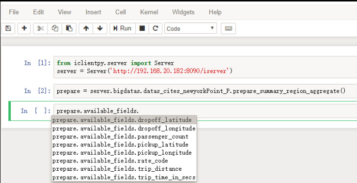
Task: Focus the active prepare.available_fields. code cell
Action: [x=205, y=111]
